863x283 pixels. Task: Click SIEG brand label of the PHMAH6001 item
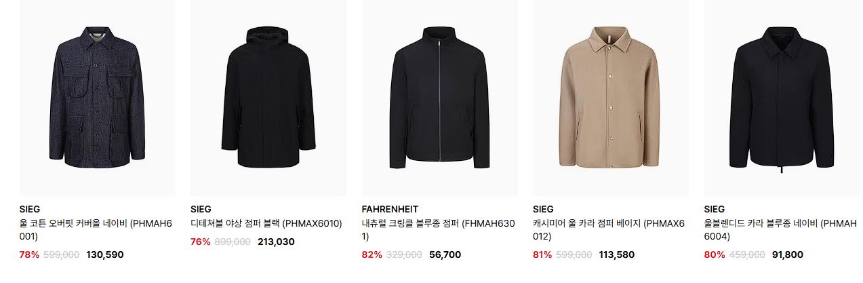[30, 209]
